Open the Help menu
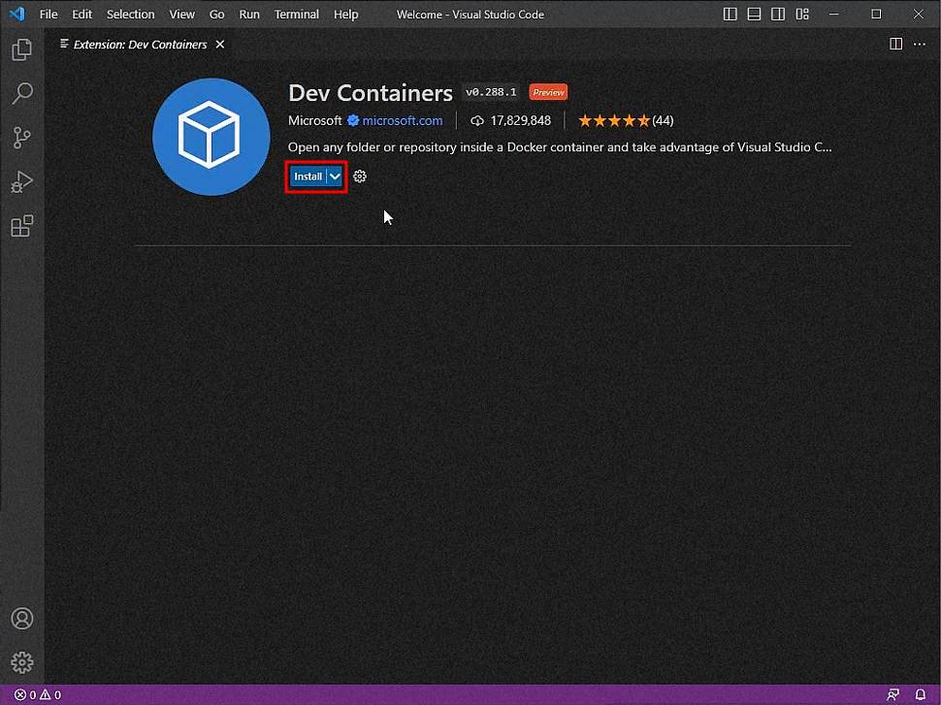The height and width of the screenshot is (705, 941). pos(345,14)
